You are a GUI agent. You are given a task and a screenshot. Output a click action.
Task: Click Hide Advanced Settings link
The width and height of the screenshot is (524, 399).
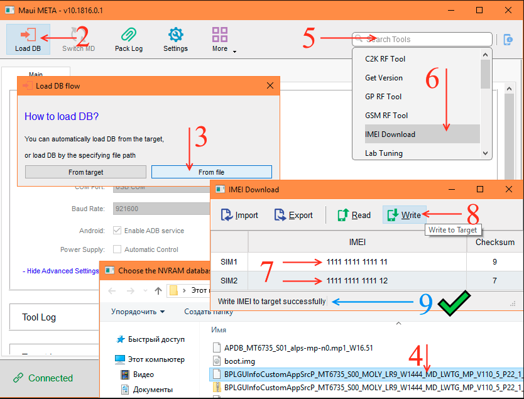(60, 271)
